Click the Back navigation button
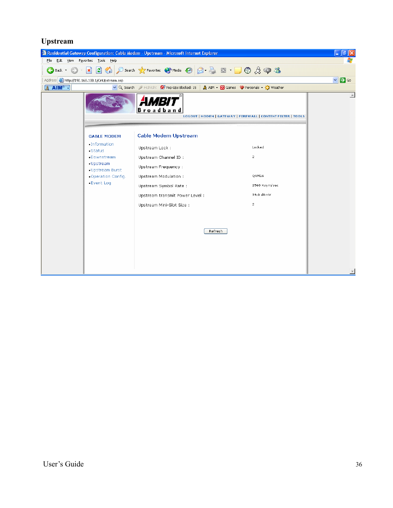This screenshot has height=508, width=393. [x=54, y=70]
